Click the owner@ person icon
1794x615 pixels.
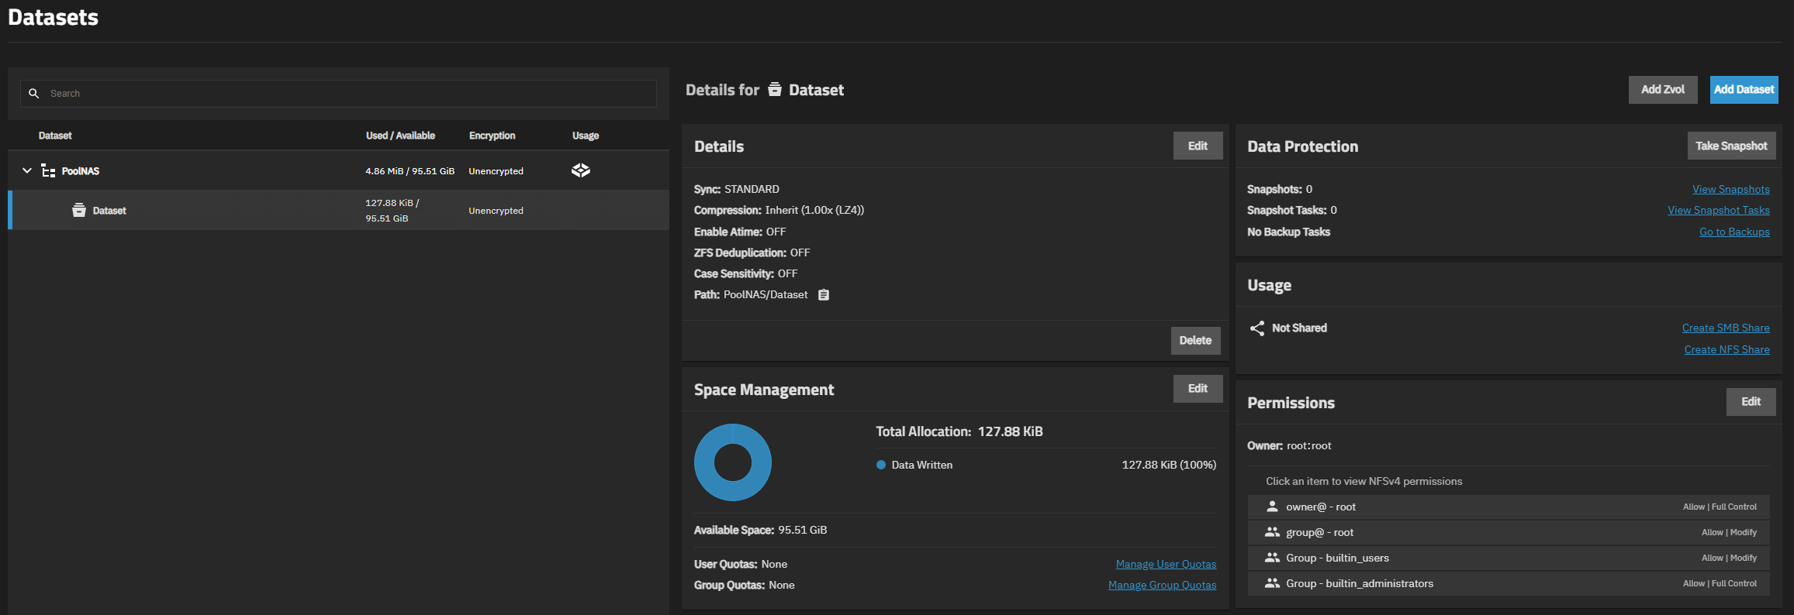pyautogui.click(x=1272, y=507)
